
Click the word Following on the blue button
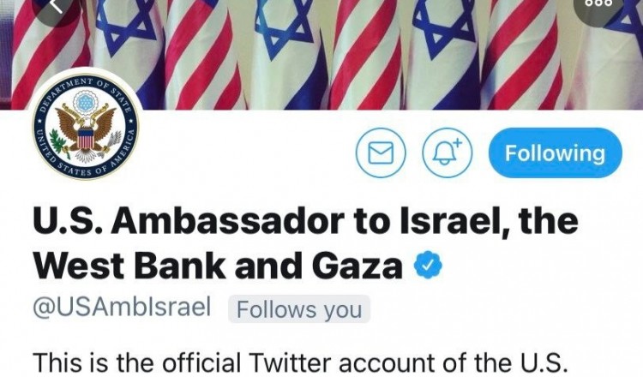(556, 153)
